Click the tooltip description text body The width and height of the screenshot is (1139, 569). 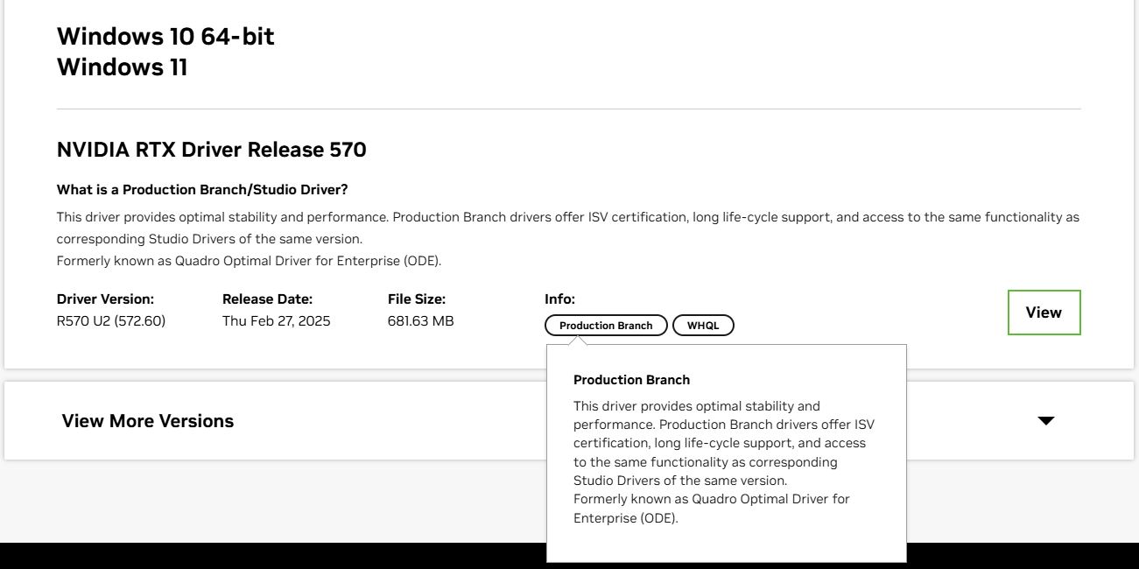click(723, 461)
